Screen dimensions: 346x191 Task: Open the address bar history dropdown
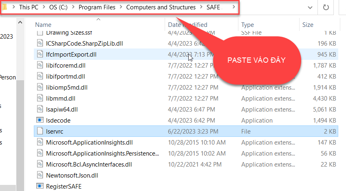[x=311, y=7]
